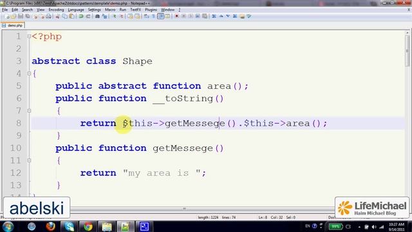This screenshot has width=412, height=232.
Task: Click the blue down-arrow toolbar icon
Action: [x=228, y=16]
